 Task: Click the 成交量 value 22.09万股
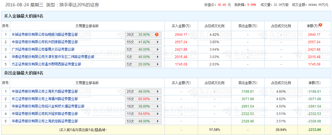click(281, 5)
